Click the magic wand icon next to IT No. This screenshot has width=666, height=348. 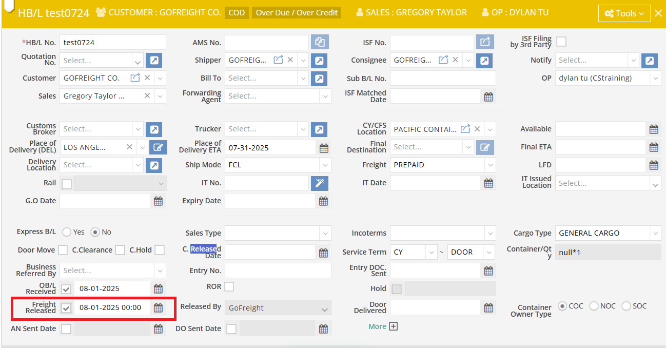tap(319, 183)
